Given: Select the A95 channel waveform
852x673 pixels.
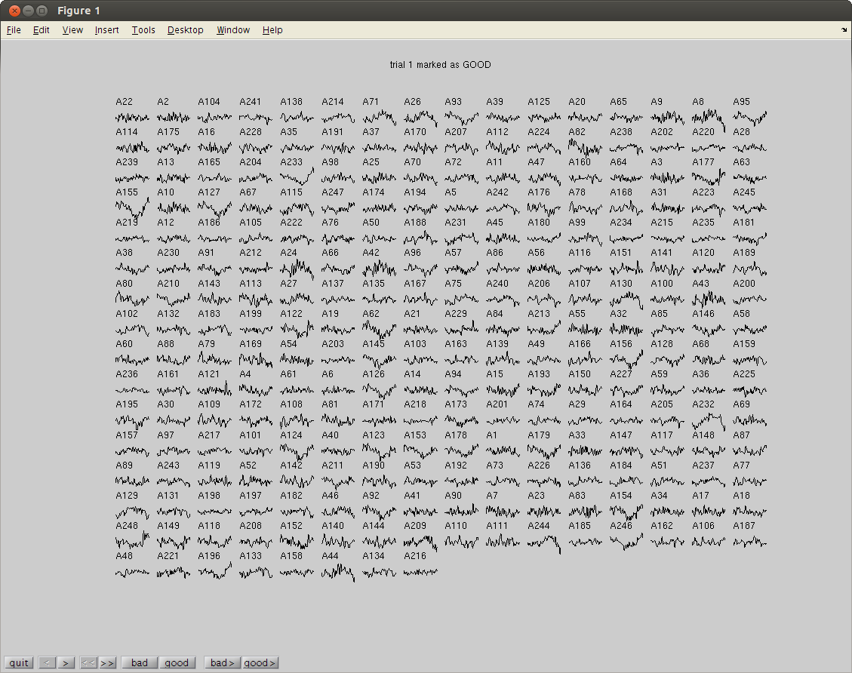Looking at the screenshot, I should [x=749, y=118].
